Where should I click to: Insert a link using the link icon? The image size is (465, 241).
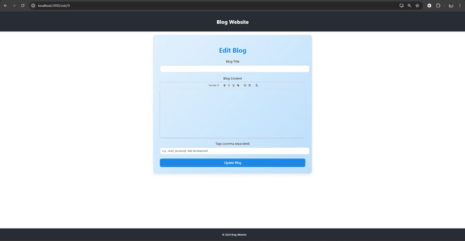[238, 85]
